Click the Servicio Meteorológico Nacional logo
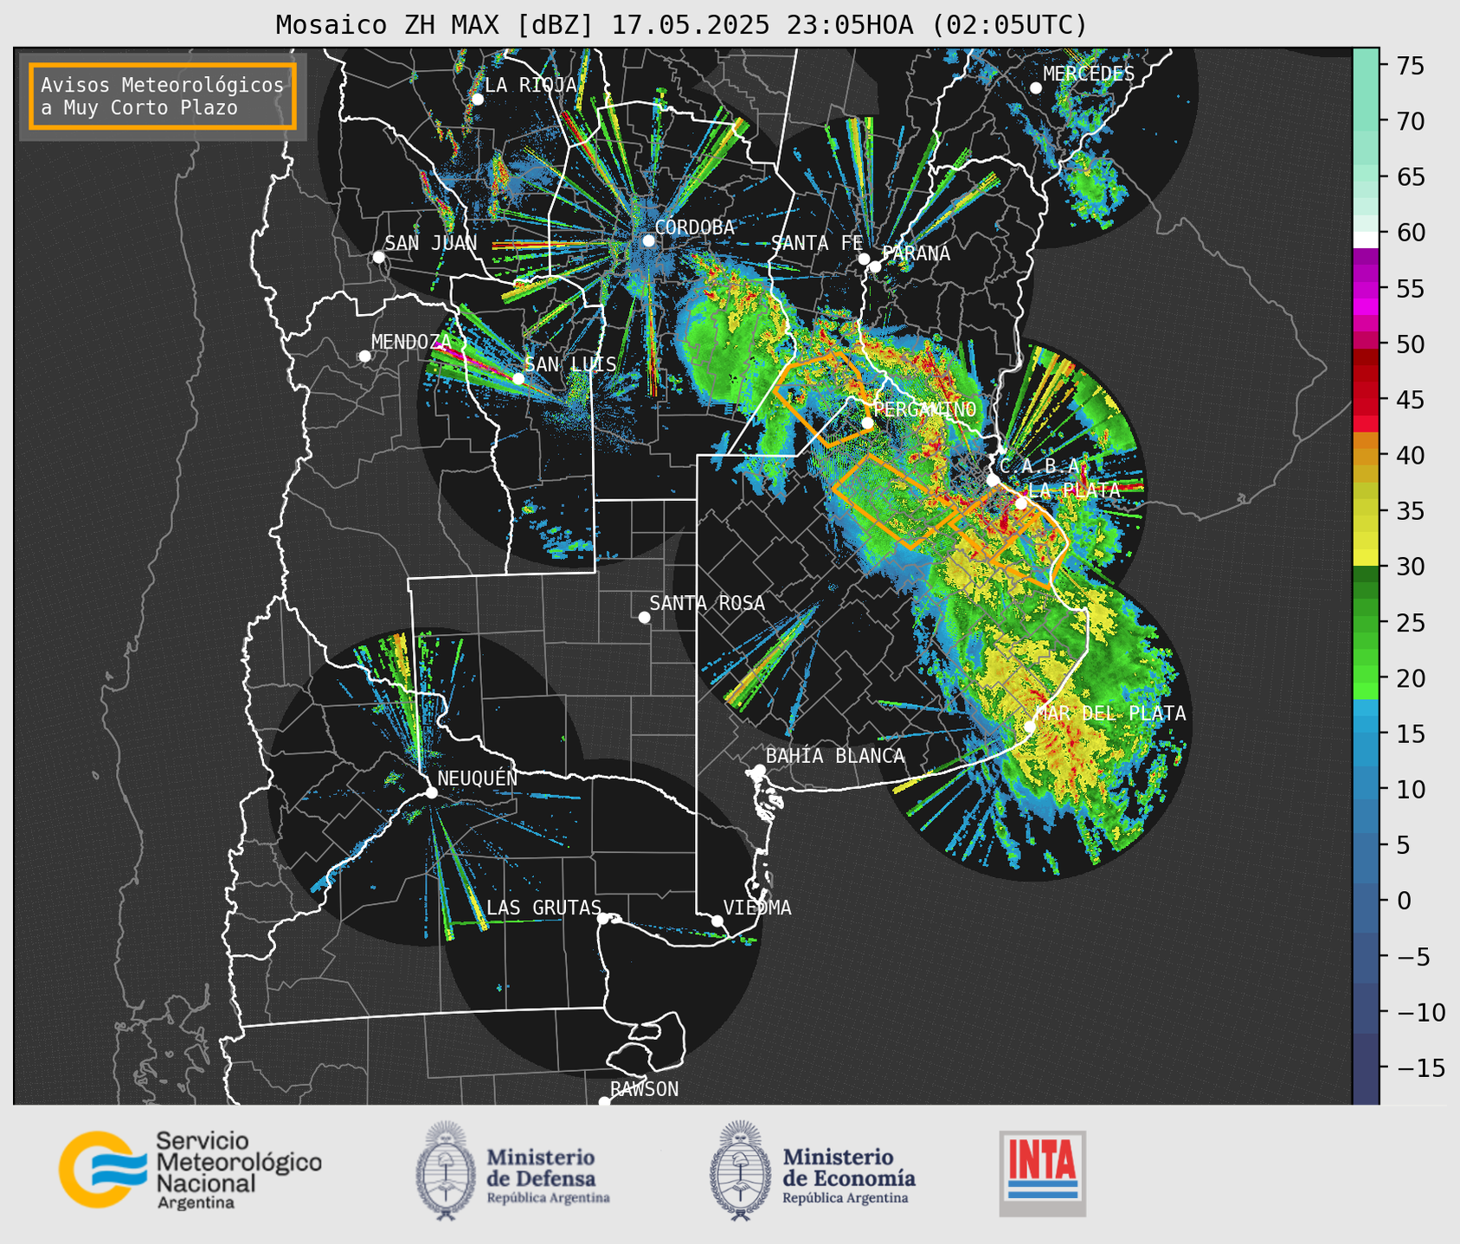1460x1244 pixels. 190,1170
